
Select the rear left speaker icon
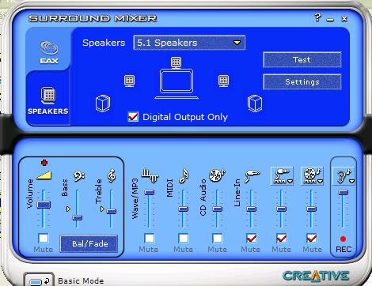coord(103,103)
